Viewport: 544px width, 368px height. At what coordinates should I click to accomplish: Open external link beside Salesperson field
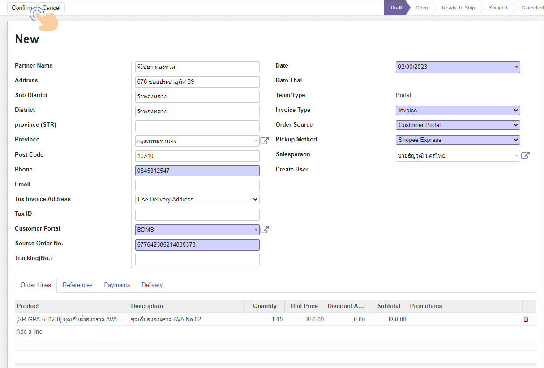tap(525, 156)
